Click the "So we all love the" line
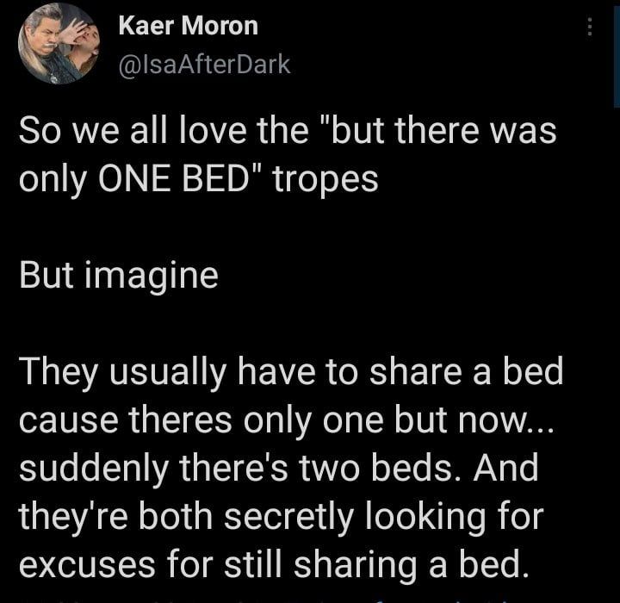Image resolution: width=620 pixels, height=603 pixels. pyautogui.click(x=288, y=131)
